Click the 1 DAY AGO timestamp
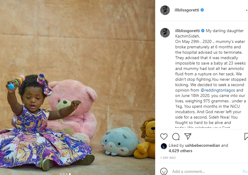Image resolution: width=248 pixels, height=175 pixels. 168,158
